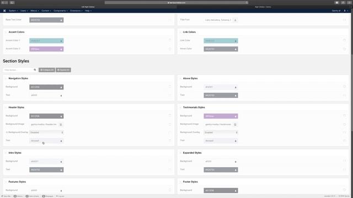Switch to the second browser tab
Viewport: 353px width, 198px height.
[263, 7]
